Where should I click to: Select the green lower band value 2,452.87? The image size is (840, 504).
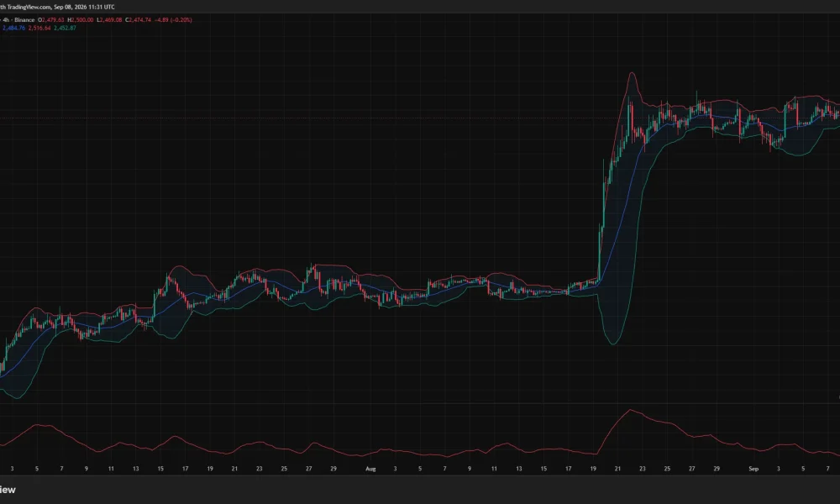[65, 28]
